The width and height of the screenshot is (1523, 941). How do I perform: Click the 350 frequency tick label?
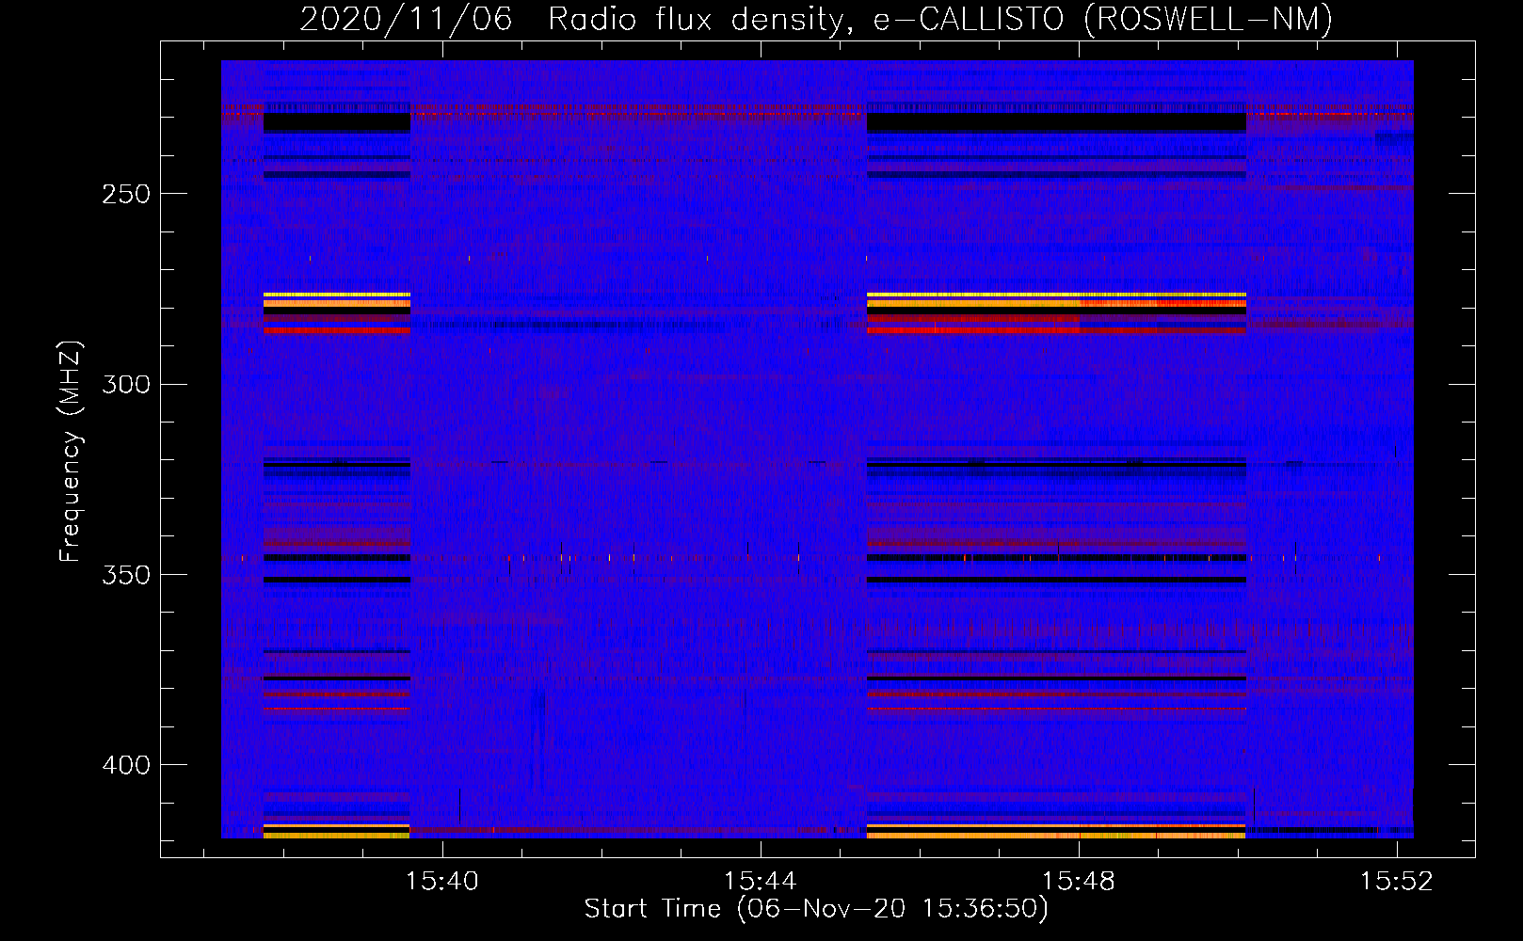(126, 575)
